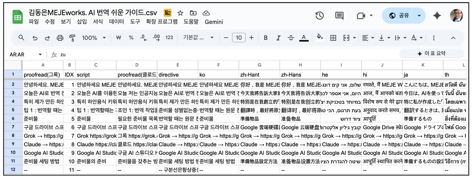
Task: Select column G header
Action: 259,65
